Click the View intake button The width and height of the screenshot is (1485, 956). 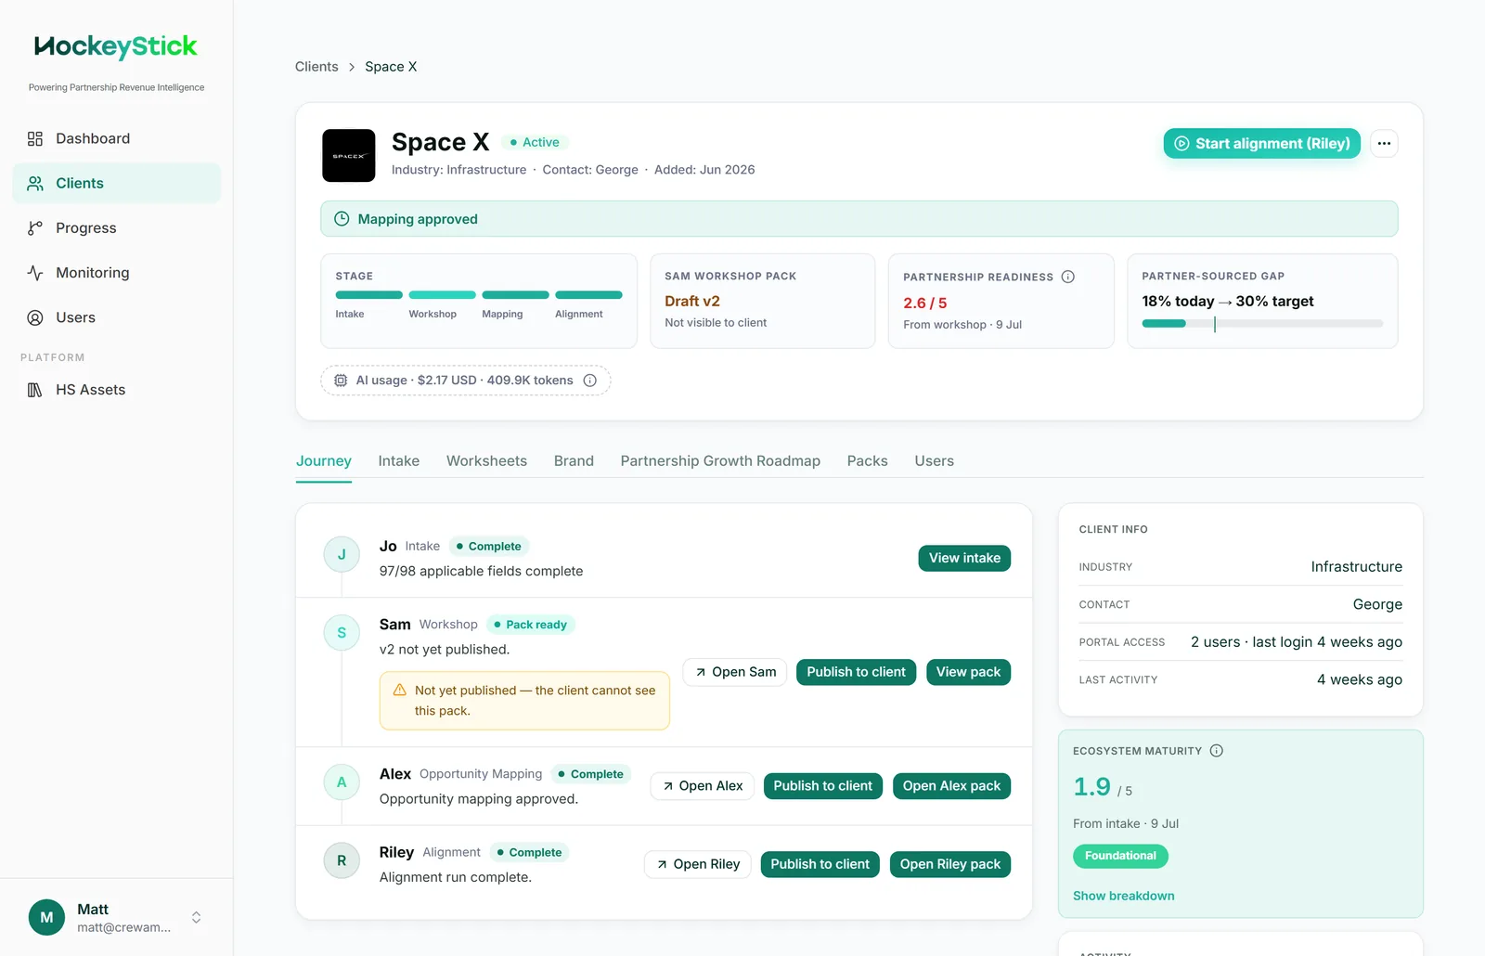964,558
